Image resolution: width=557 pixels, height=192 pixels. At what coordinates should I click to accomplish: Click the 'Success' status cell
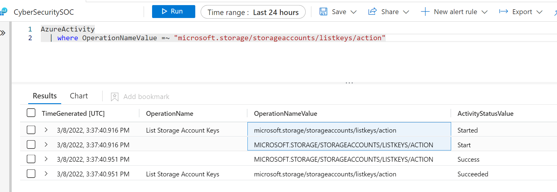(x=469, y=159)
